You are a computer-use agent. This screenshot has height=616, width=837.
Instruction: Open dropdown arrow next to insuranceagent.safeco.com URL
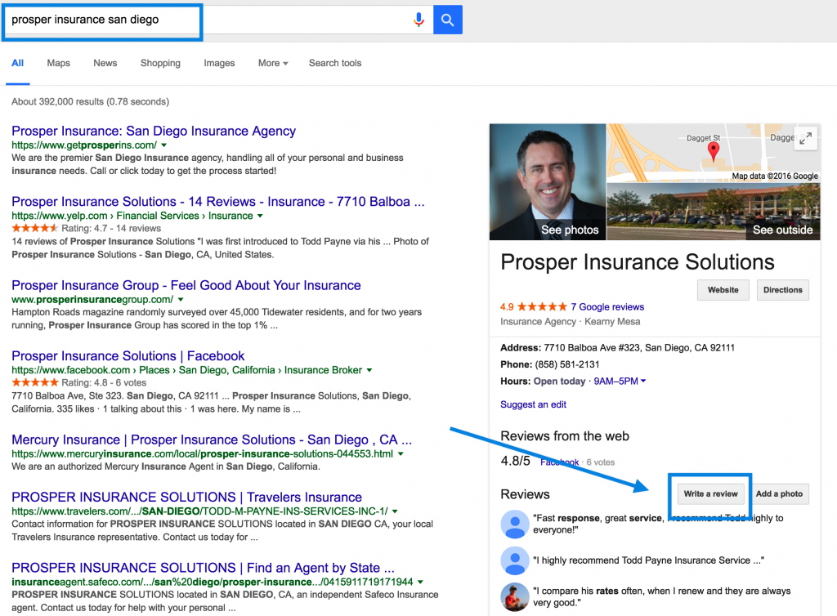pos(420,582)
